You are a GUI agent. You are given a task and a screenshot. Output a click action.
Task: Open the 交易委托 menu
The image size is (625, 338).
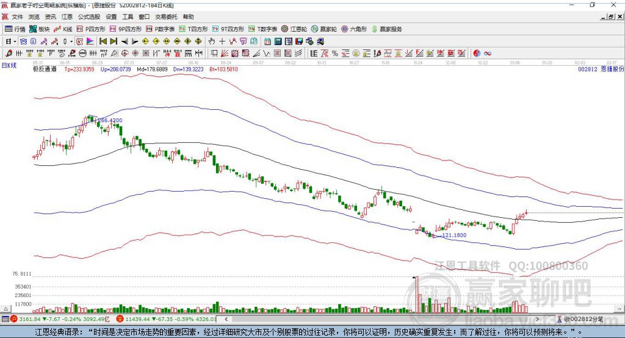[x=166, y=16]
